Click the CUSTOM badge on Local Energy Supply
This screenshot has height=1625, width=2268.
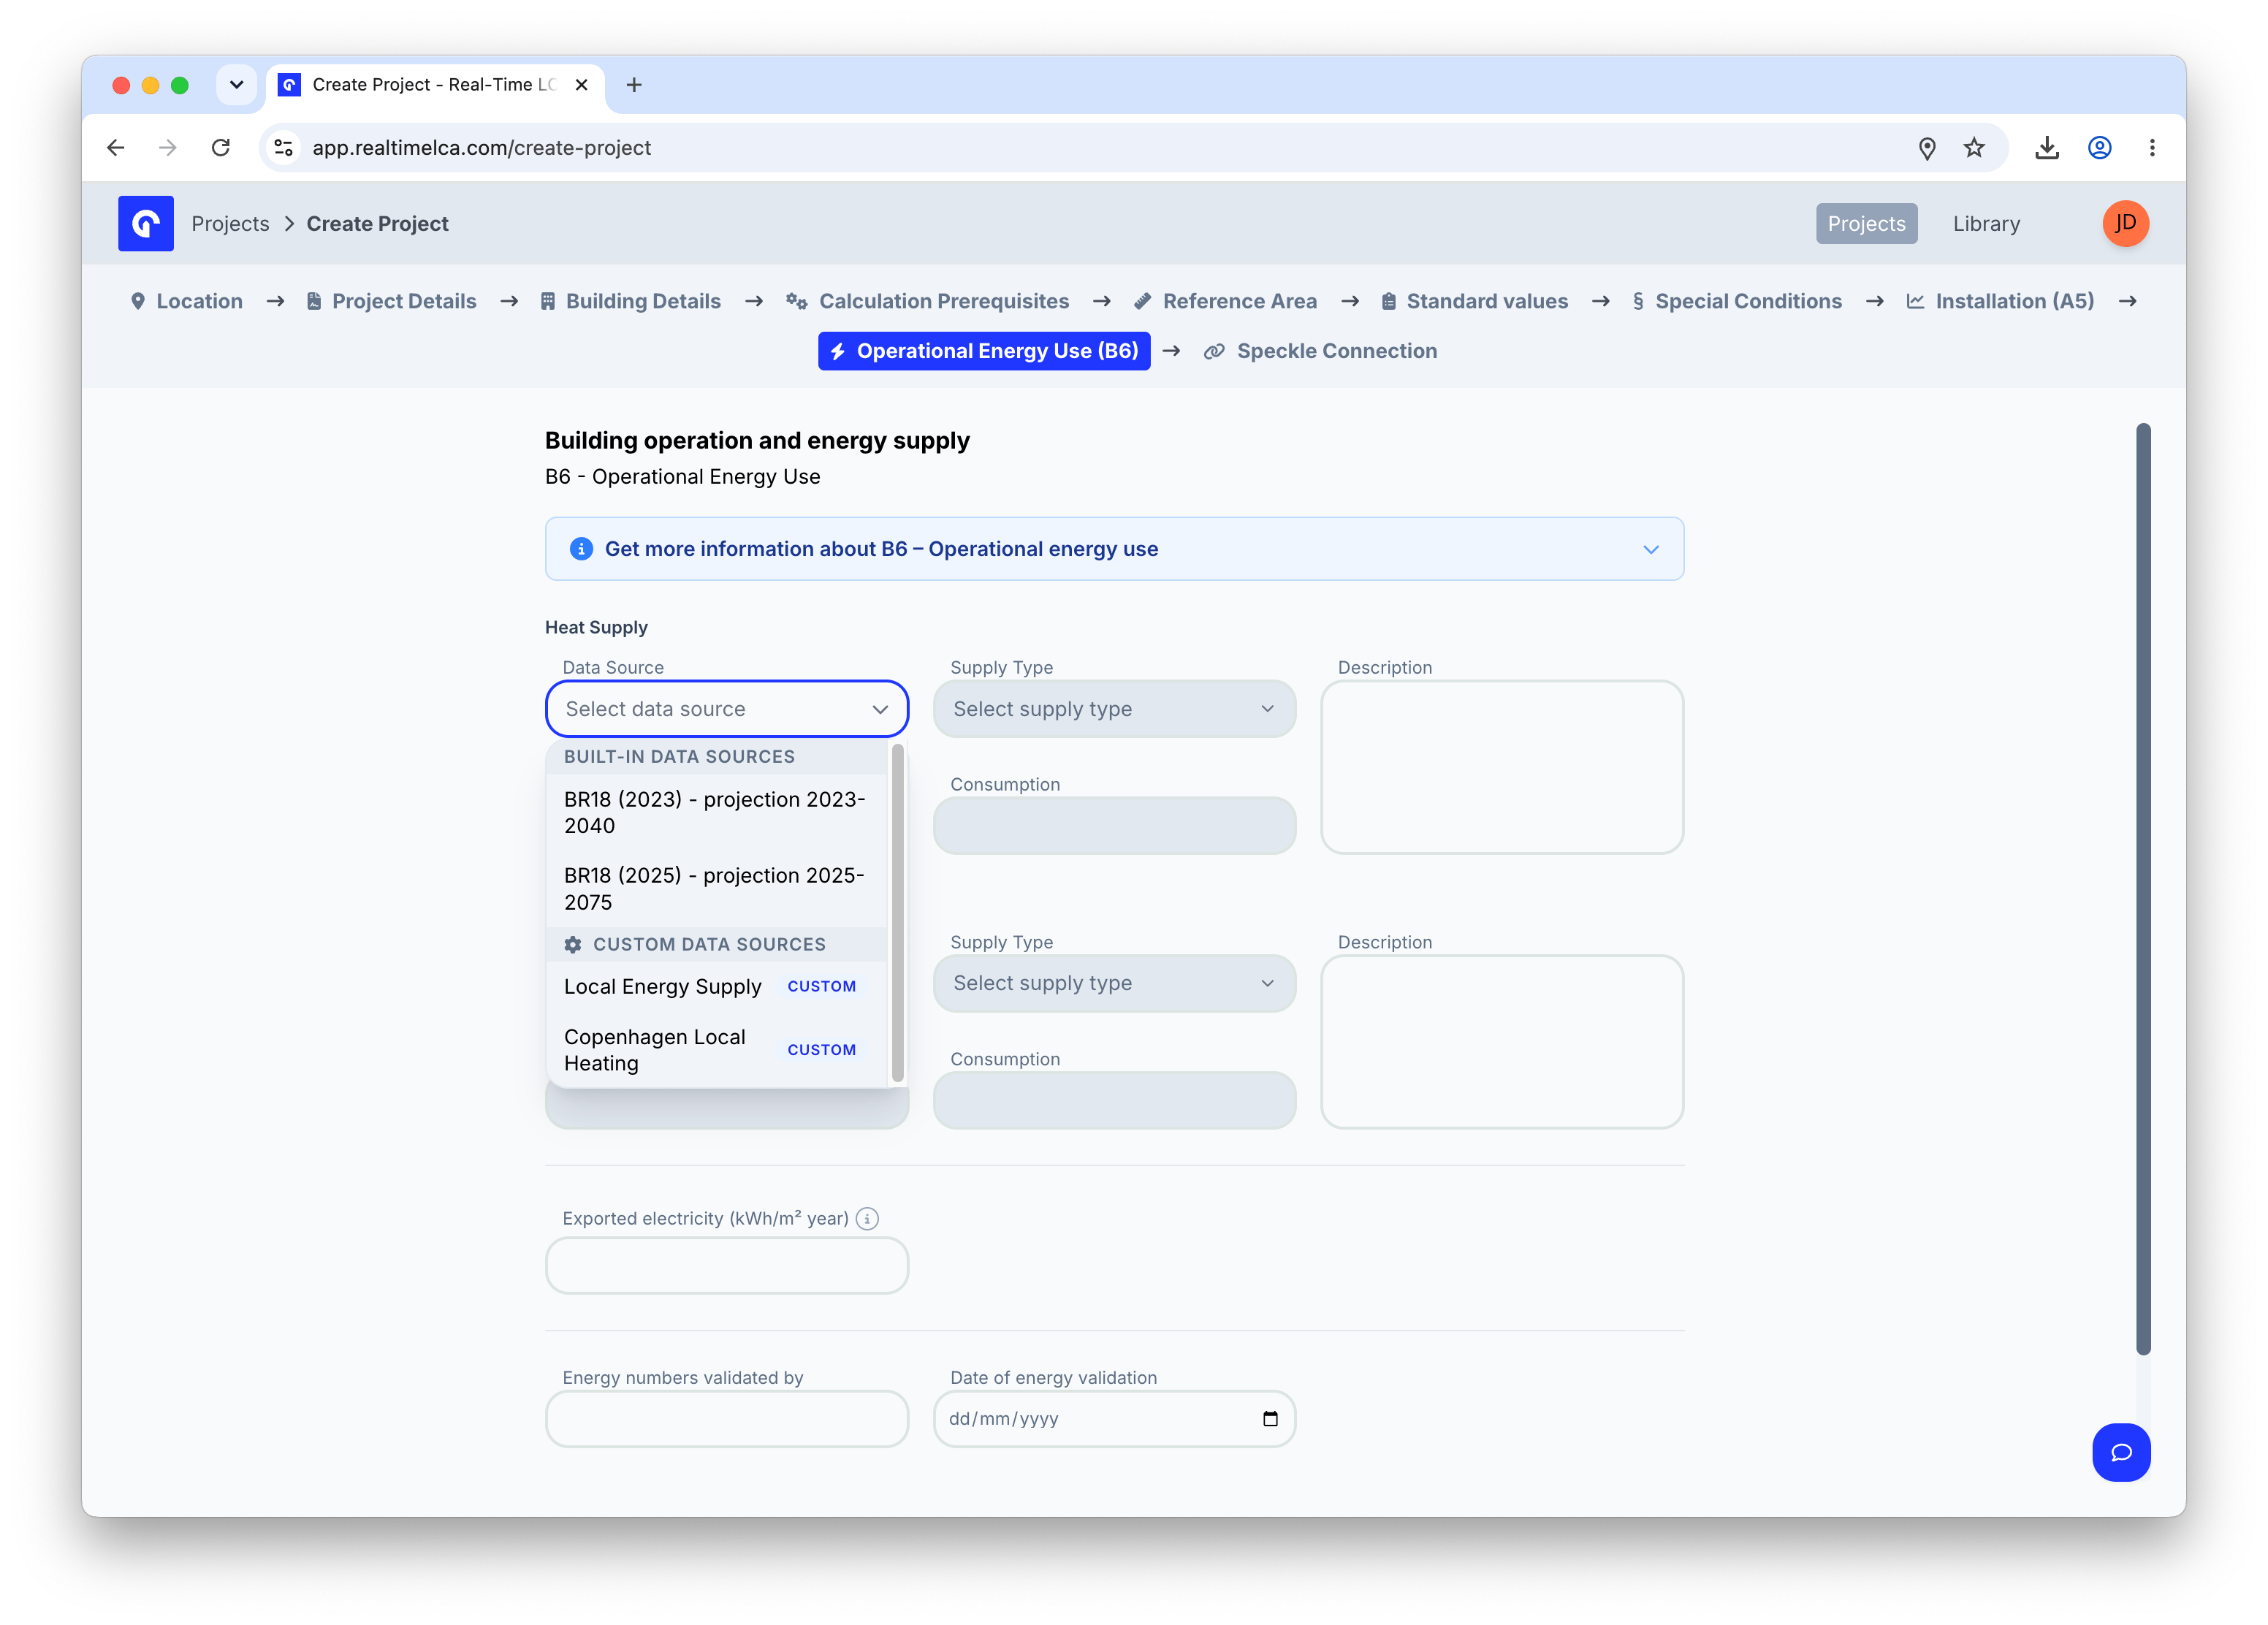[x=821, y=986]
